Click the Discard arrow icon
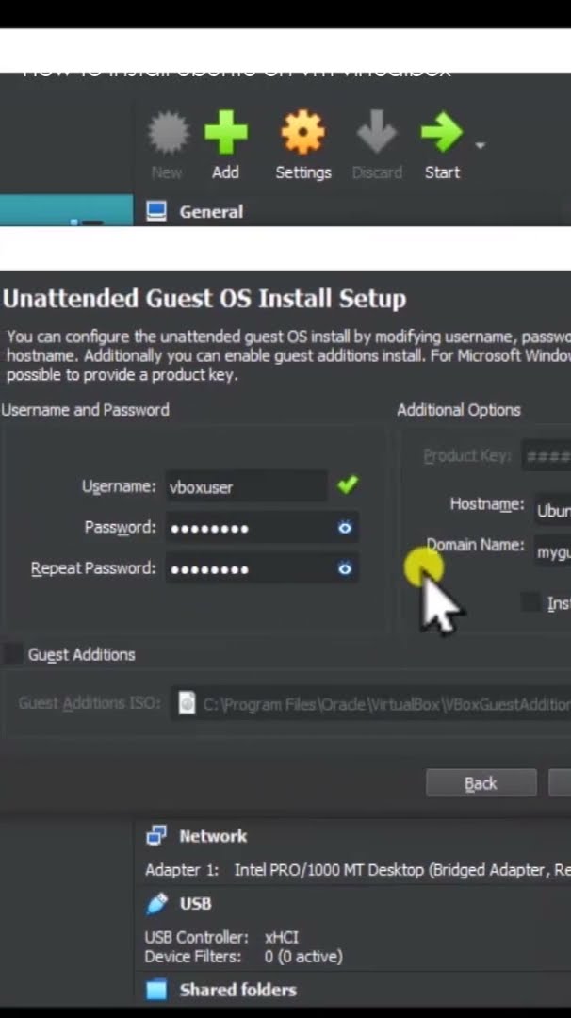The height and width of the screenshot is (1018, 571). click(376, 135)
